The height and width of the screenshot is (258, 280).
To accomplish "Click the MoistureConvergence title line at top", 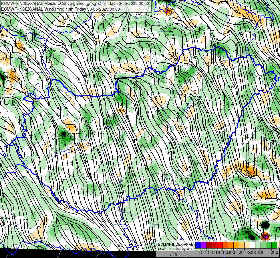I will point(75,3).
